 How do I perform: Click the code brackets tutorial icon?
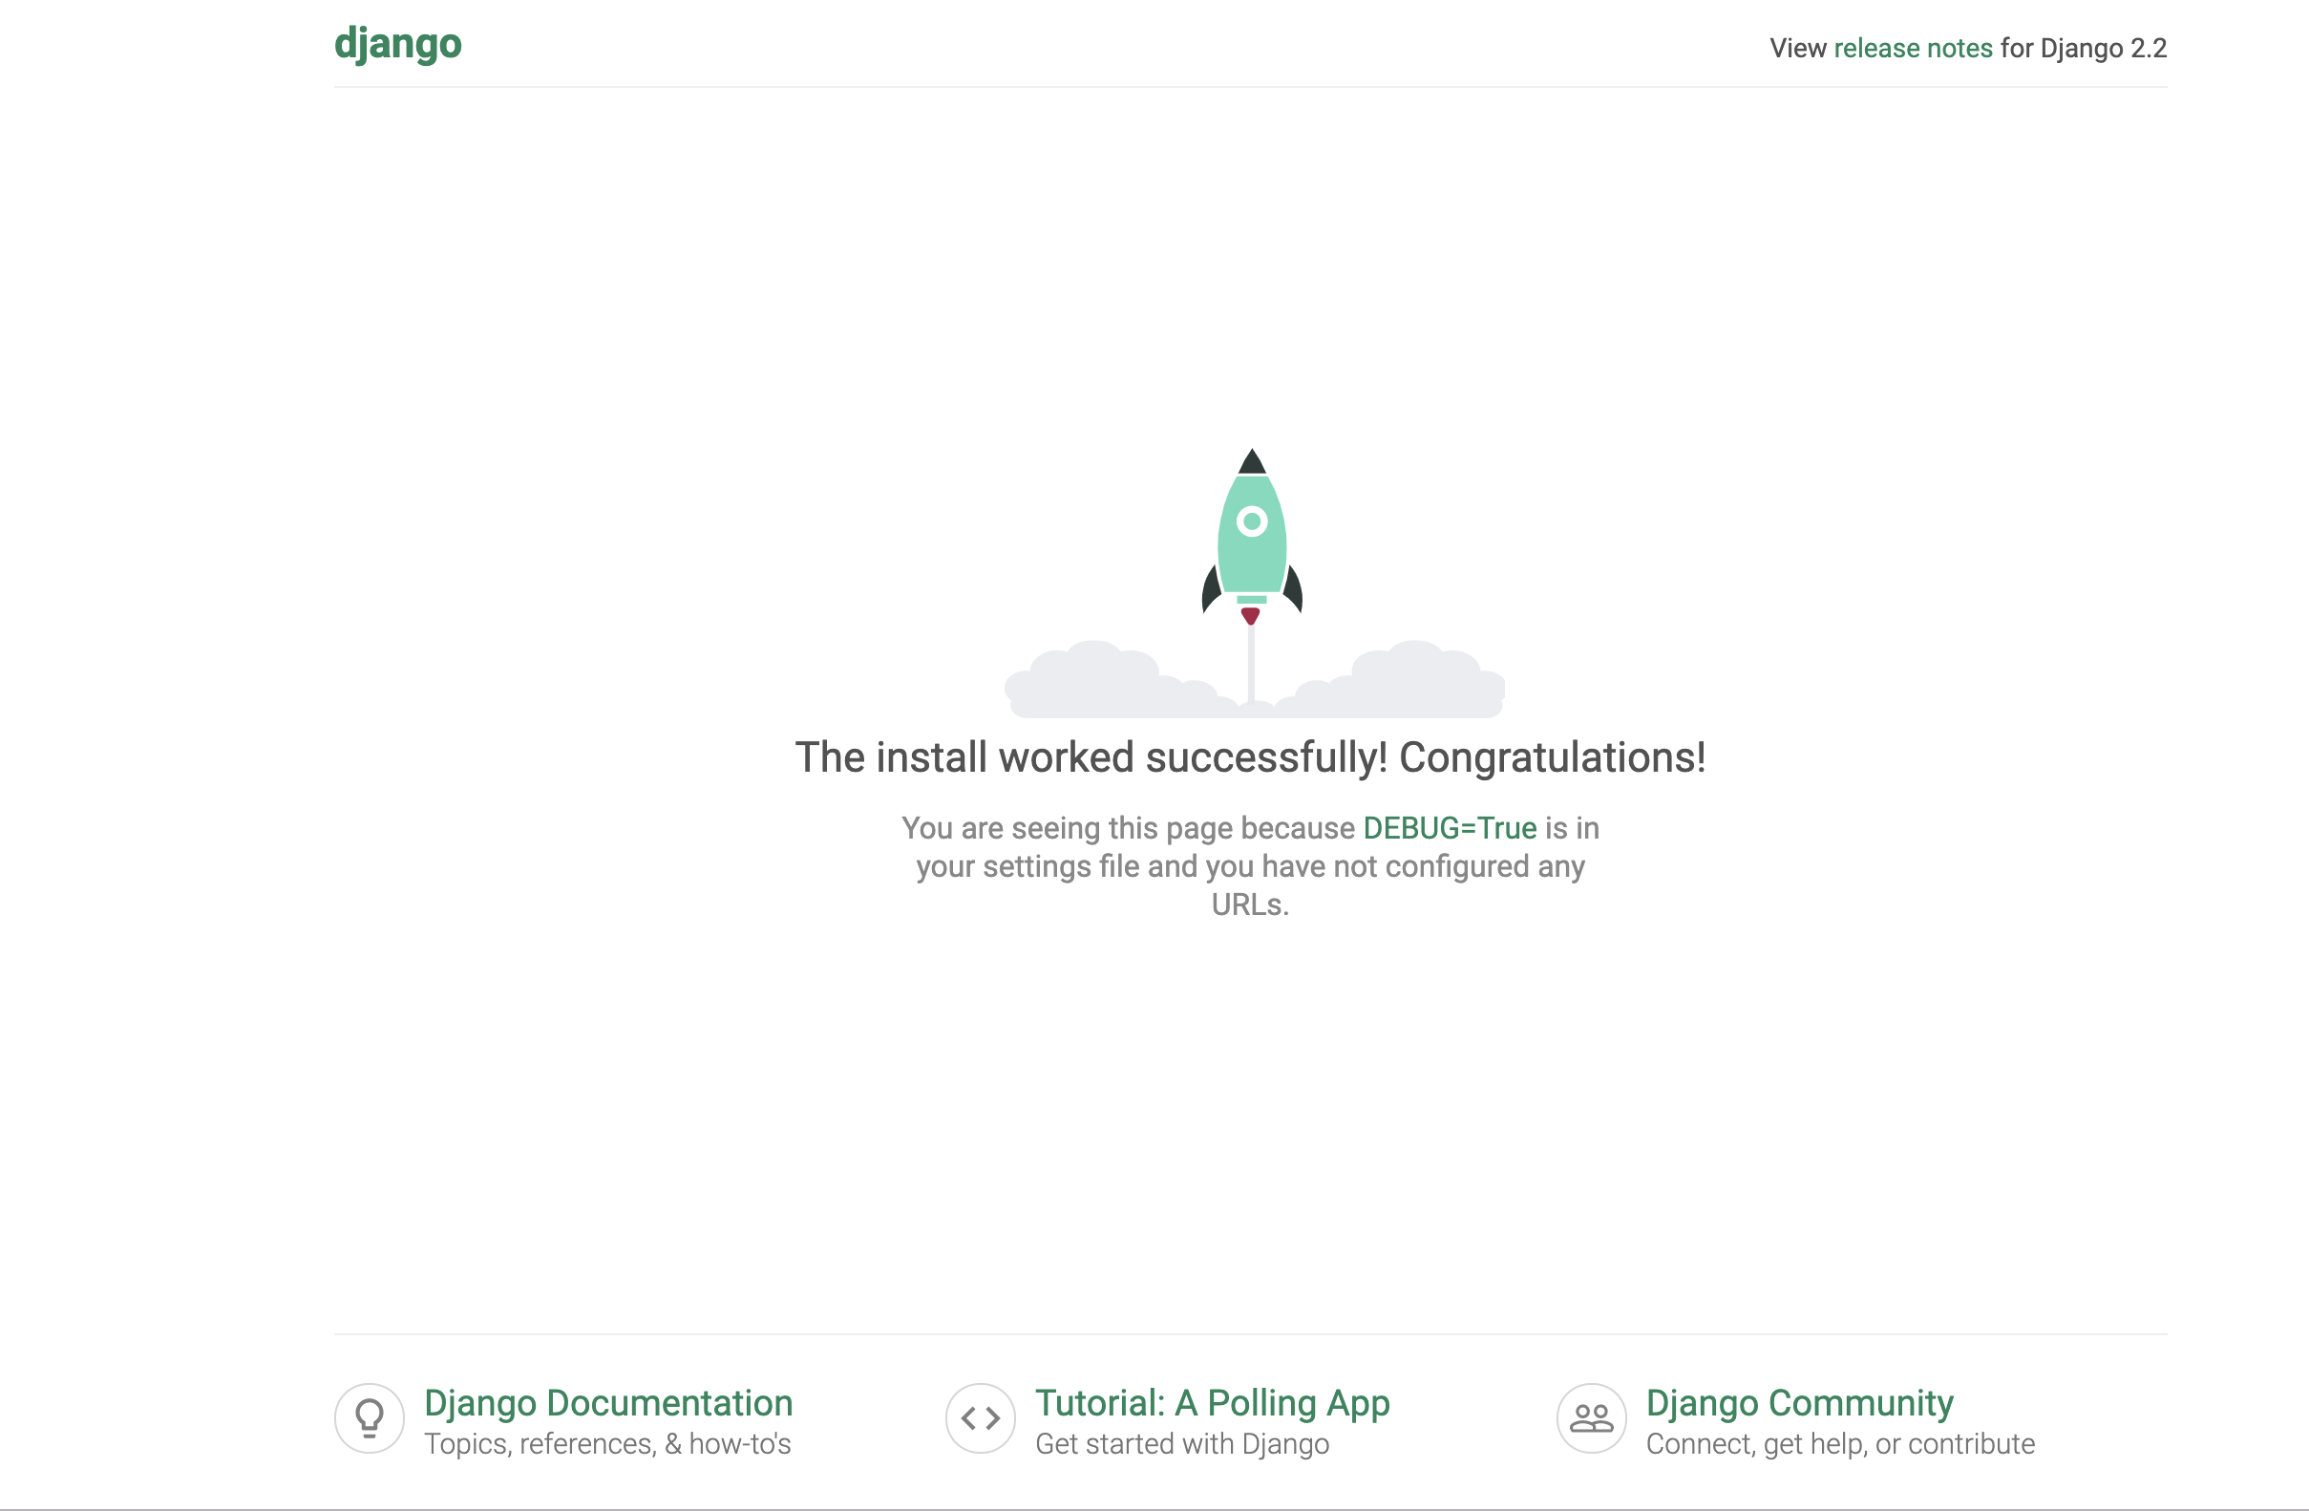(x=980, y=1417)
